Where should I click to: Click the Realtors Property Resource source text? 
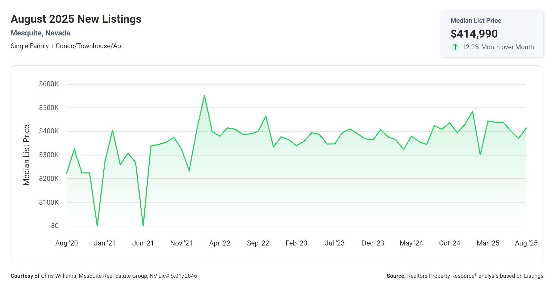tap(465, 276)
